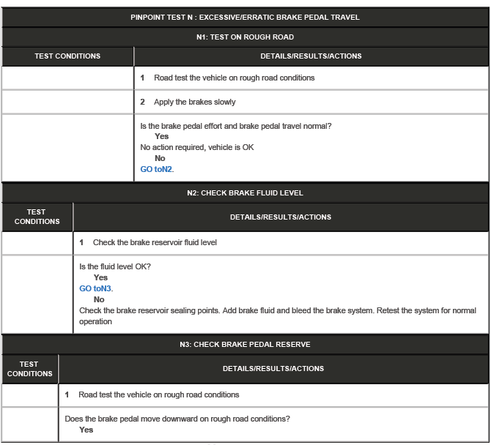Click DETAILS/RESULTS/ACTIONS header in the N2 table
This screenshot has width=491, height=445.
point(280,217)
